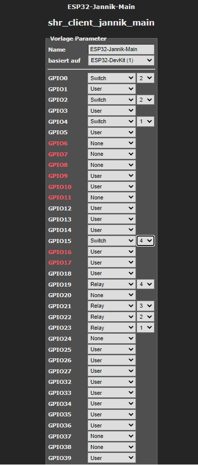Image resolution: width=198 pixels, height=465 pixels.
Task: Open the GPIO17 function dropdown
Action: click(x=112, y=263)
